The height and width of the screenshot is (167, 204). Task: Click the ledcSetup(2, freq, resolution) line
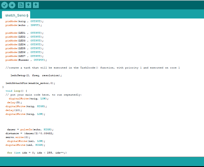(36, 75)
